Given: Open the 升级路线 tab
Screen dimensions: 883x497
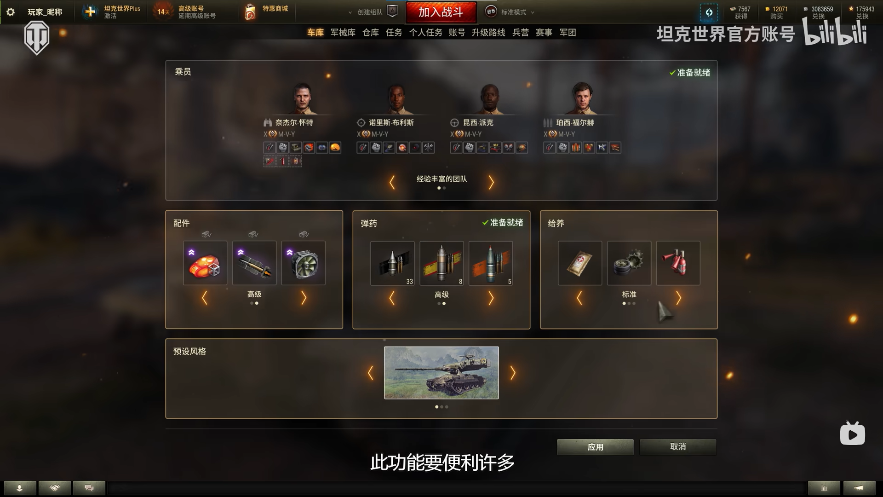Looking at the screenshot, I should pos(488,32).
